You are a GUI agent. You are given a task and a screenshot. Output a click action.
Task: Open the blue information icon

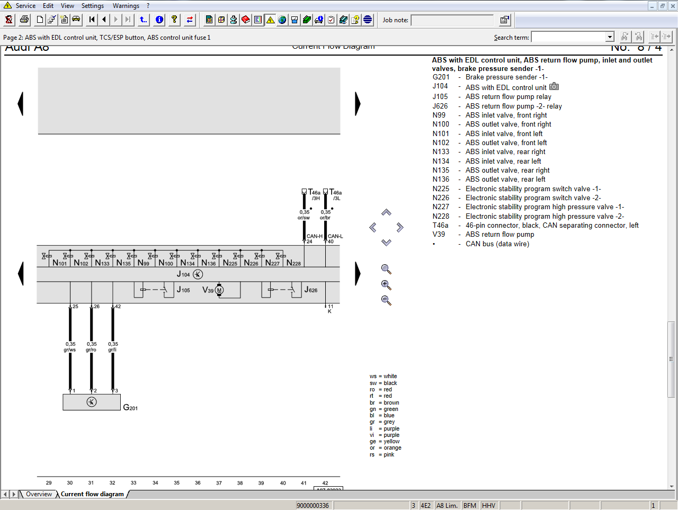(159, 20)
